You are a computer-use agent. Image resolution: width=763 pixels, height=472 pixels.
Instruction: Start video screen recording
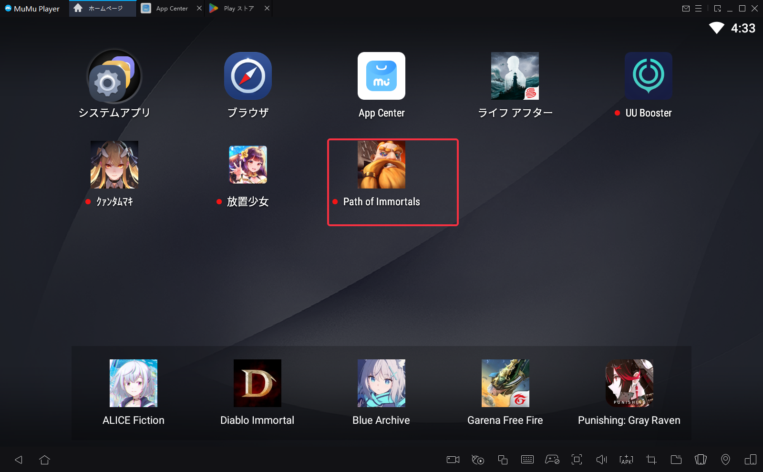click(453, 460)
